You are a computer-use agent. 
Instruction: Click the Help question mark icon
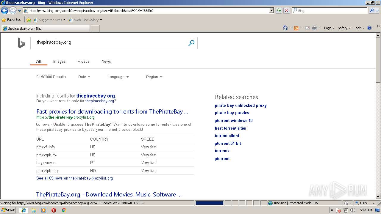(369, 28)
